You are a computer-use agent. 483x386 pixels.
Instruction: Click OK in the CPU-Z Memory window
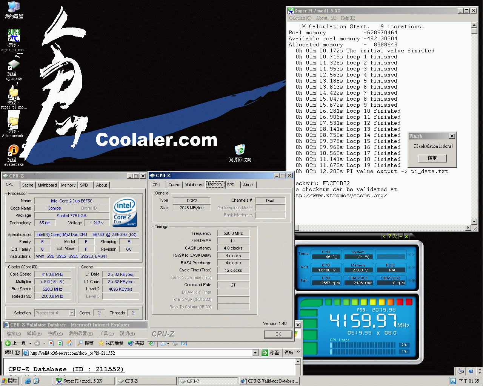pos(278,334)
